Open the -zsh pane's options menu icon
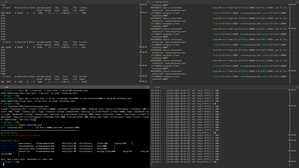Image resolution: width=299 pixels, height=168 pixels. click(148, 87)
